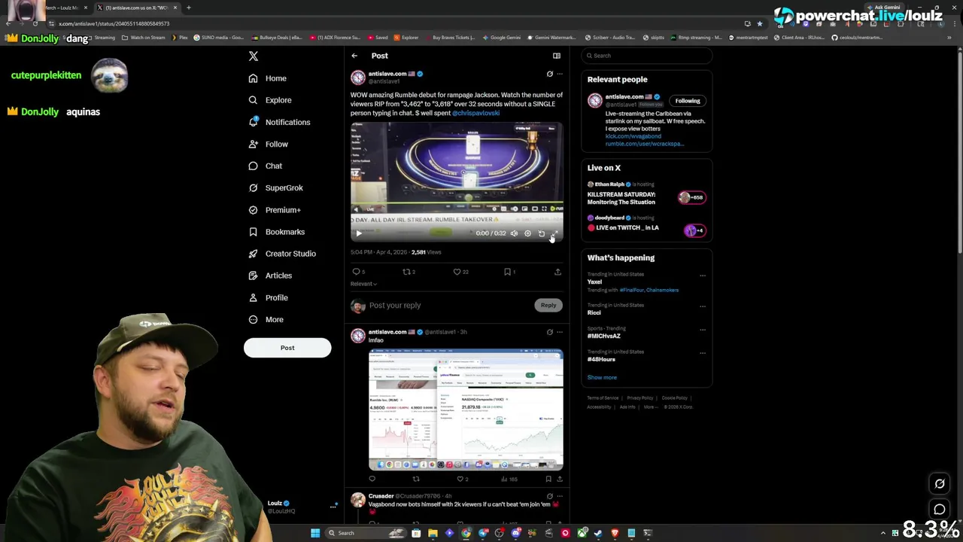Play the Rumble debut video
The height and width of the screenshot is (542, 963).
tap(359, 233)
